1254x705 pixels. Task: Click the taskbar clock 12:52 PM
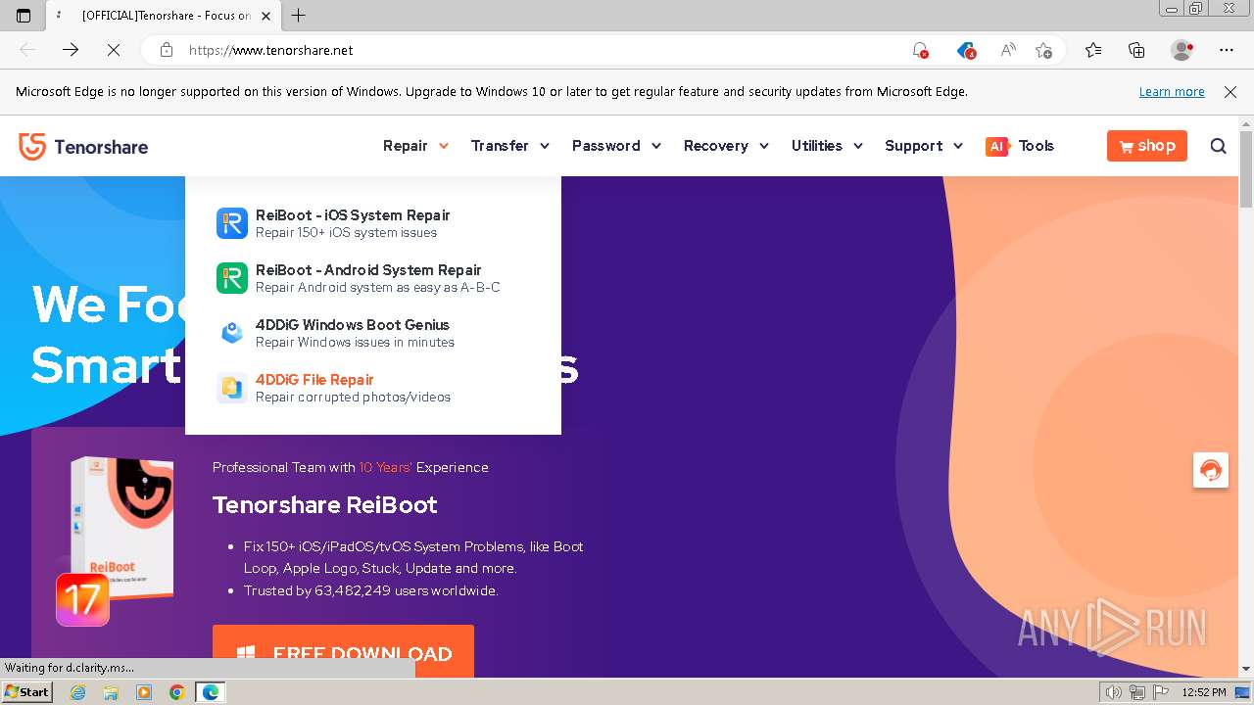coord(1204,692)
